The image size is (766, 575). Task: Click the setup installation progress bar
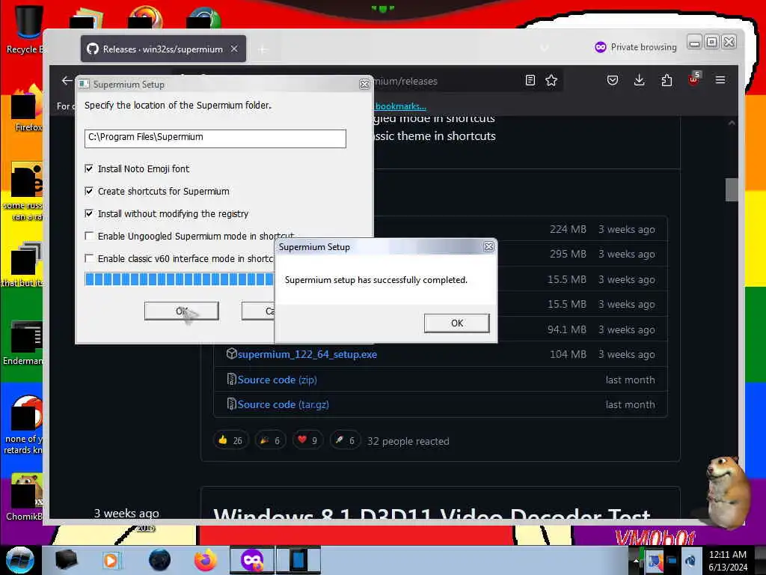(x=179, y=279)
